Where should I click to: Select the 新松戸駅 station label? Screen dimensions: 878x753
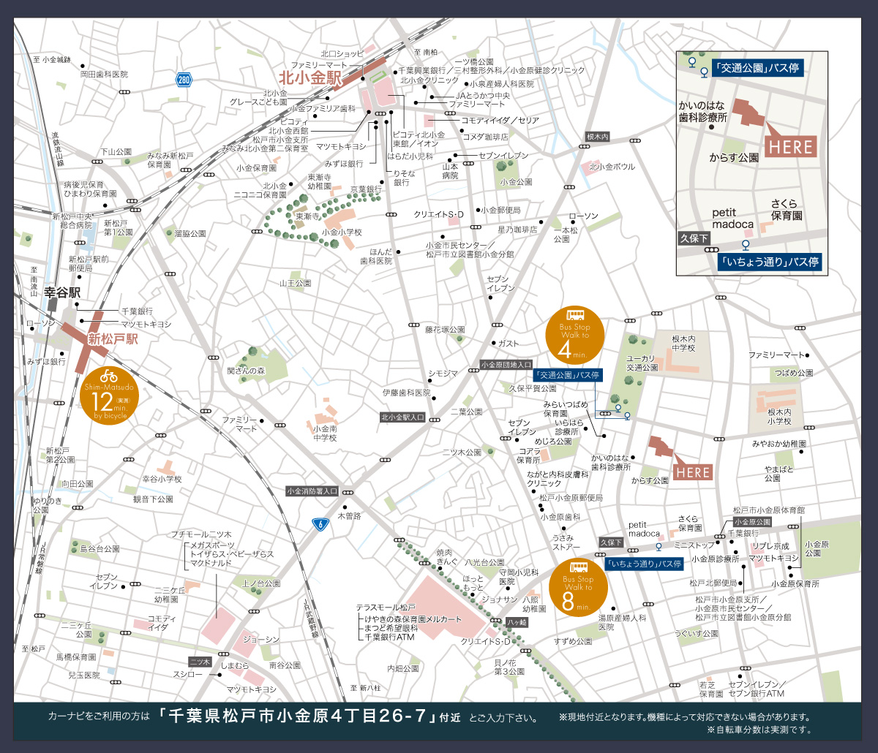tap(113, 339)
